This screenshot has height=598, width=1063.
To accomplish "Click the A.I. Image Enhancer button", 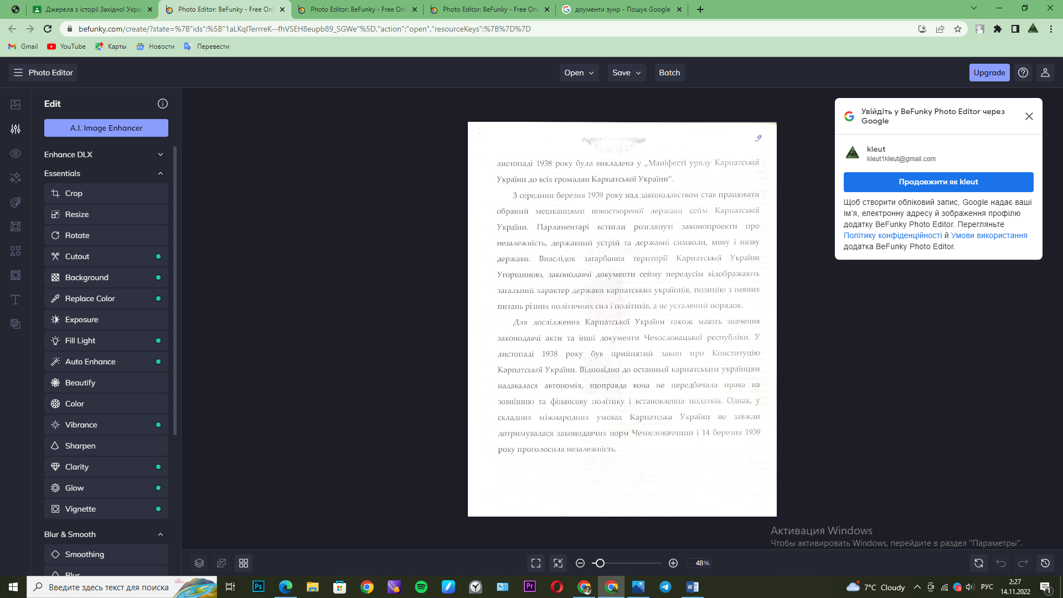I will pyautogui.click(x=106, y=128).
